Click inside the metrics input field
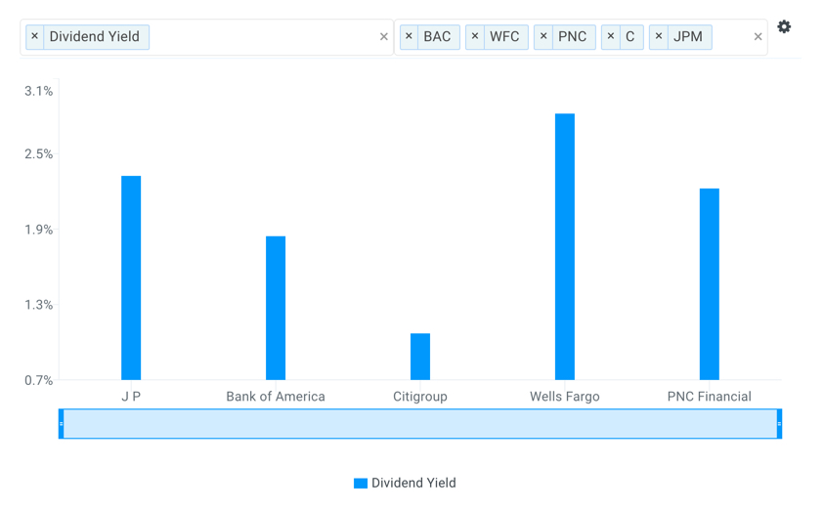 [x=263, y=37]
